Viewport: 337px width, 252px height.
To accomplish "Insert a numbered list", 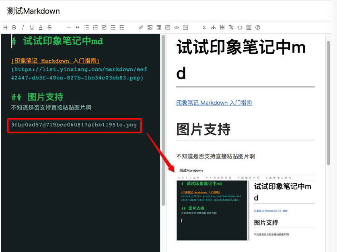I will point(95,27).
